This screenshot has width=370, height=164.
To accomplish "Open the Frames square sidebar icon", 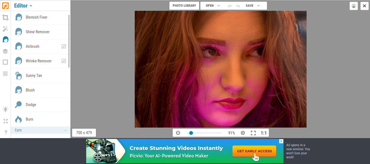I will (x=5, y=62).
